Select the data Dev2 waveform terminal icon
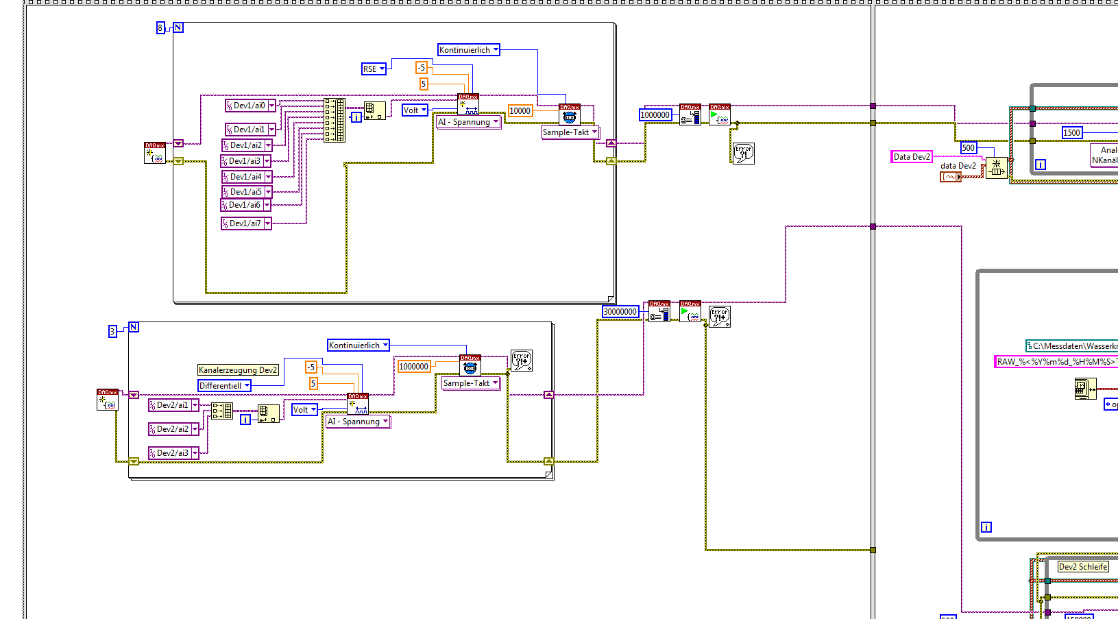The height and width of the screenshot is (619, 1118). point(951,177)
